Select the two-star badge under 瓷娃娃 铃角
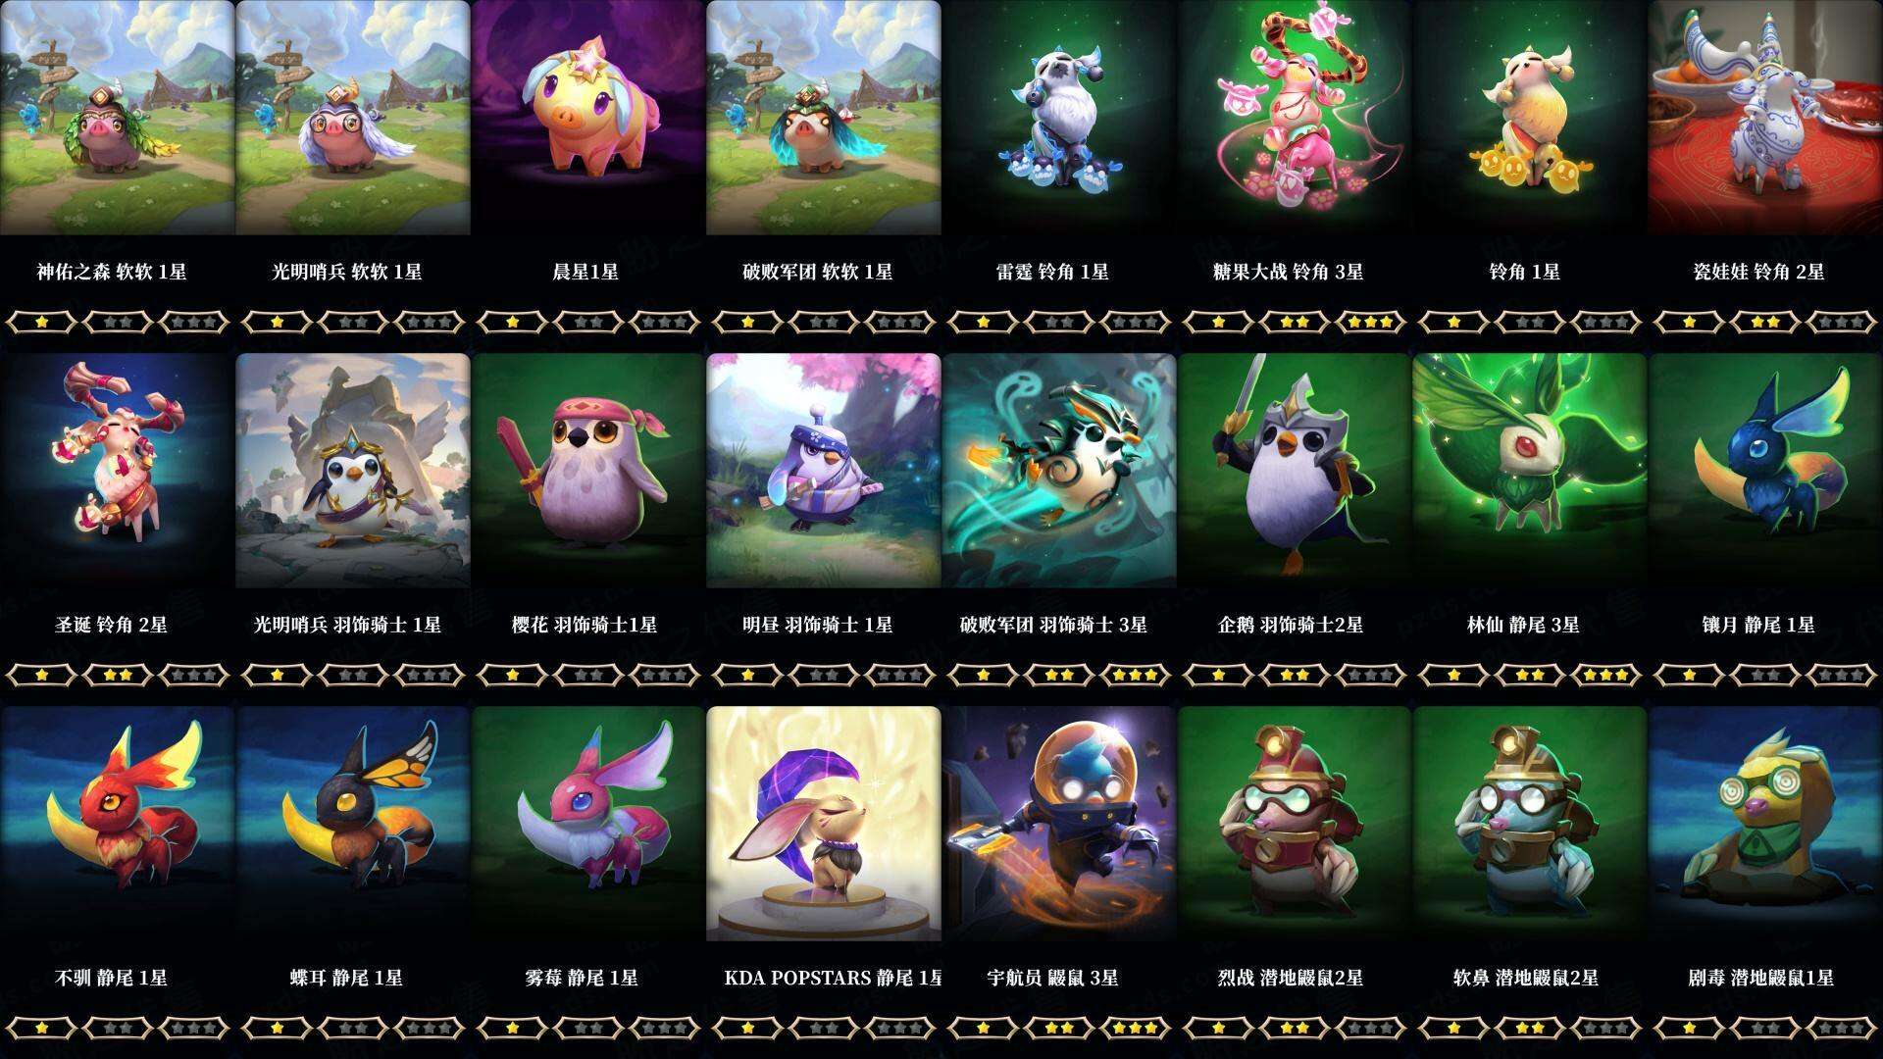This screenshot has height=1059, width=1883. click(1764, 322)
